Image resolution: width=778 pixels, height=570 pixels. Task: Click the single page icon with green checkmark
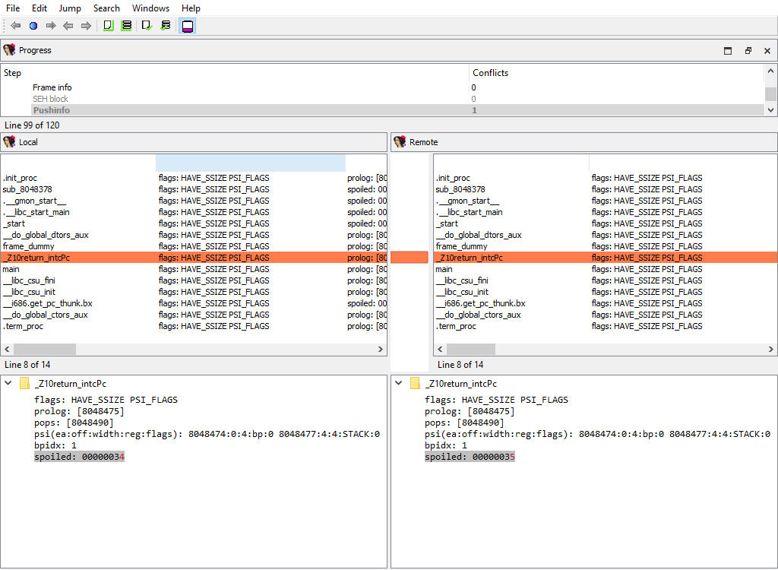(x=147, y=26)
